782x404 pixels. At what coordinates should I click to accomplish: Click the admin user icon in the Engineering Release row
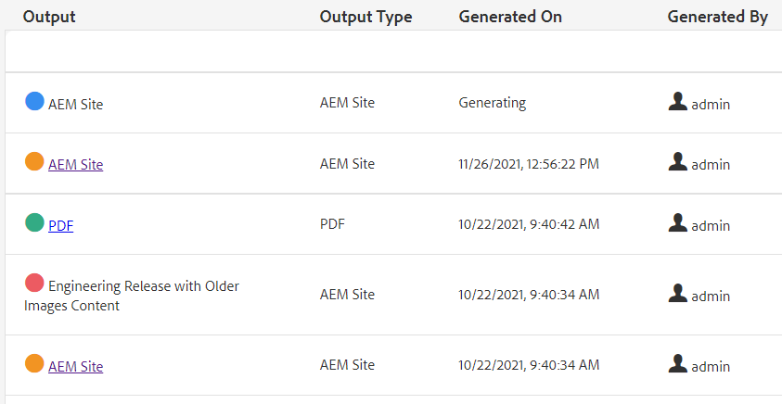click(x=678, y=294)
